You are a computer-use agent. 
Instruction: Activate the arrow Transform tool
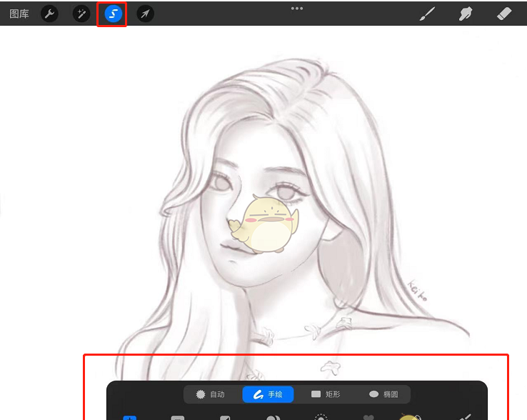145,14
